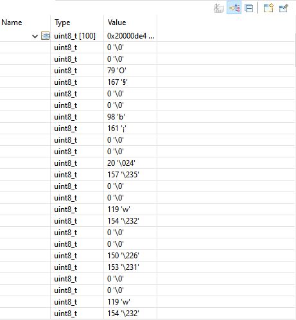Select the row with value 167 '§'
This screenshot has width=296, height=320.
pos(148,82)
